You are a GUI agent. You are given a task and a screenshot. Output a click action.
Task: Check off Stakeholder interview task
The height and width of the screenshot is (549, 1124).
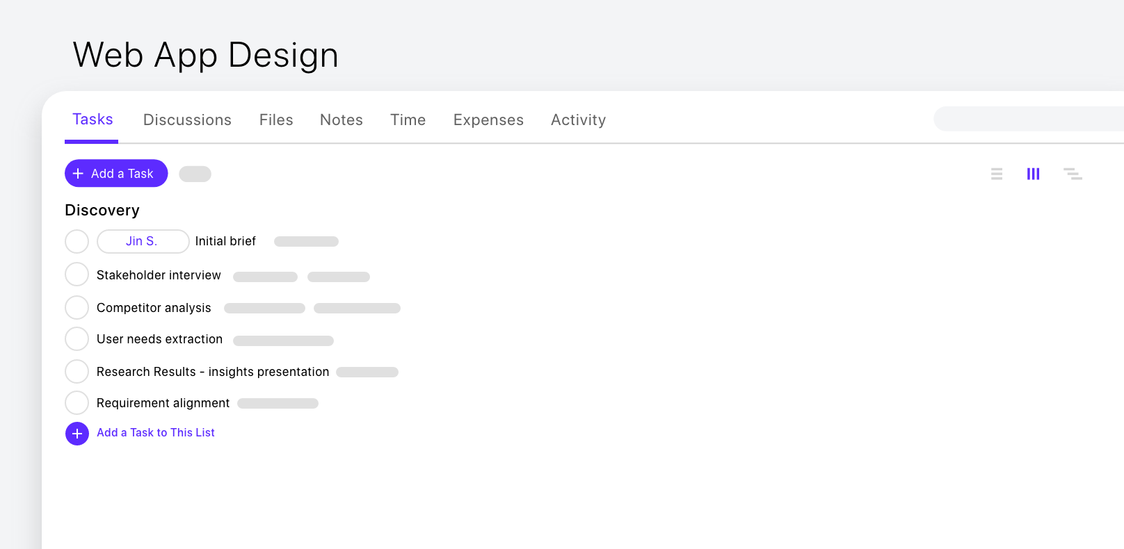[77, 274]
